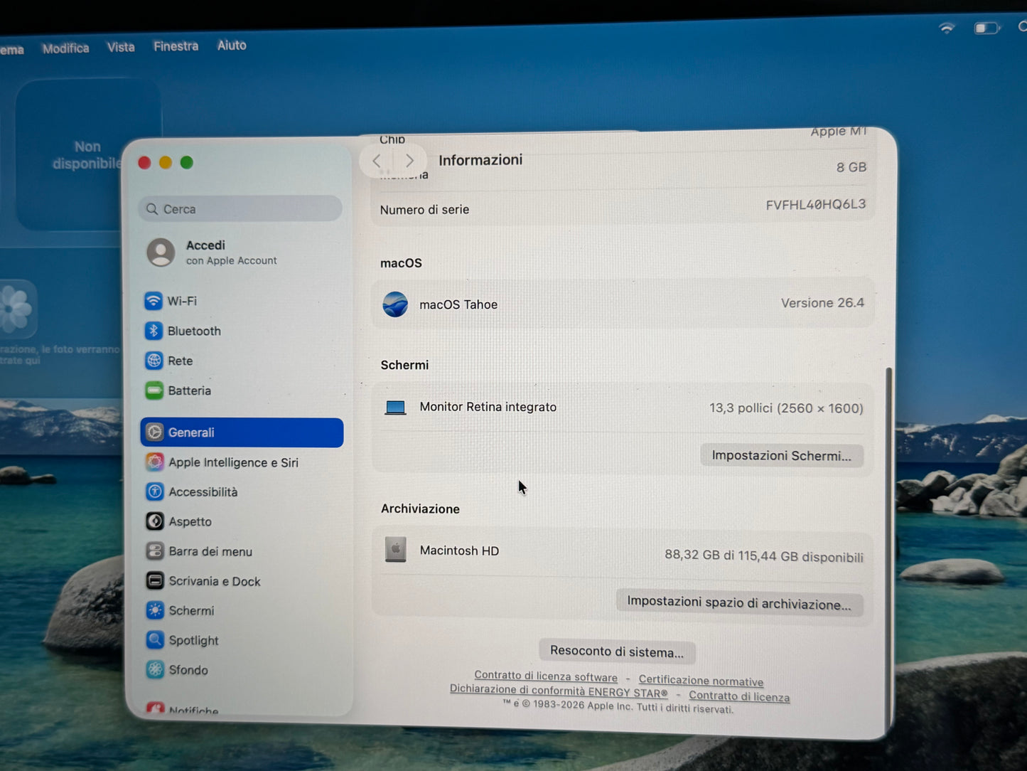Image resolution: width=1027 pixels, height=771 pixels.
Task: Select the Rete globe icon
Action: tap(154, 361)
